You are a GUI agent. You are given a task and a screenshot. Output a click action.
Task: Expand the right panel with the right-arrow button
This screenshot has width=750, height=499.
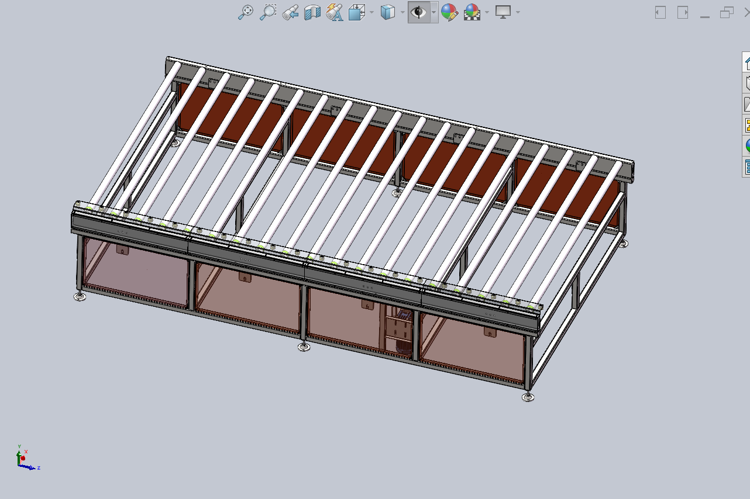click(683, 12)
